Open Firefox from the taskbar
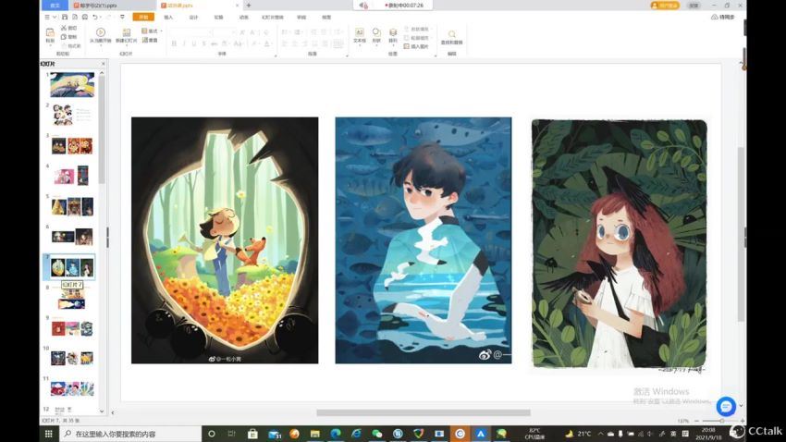786x442 pixels. point(294,434)
